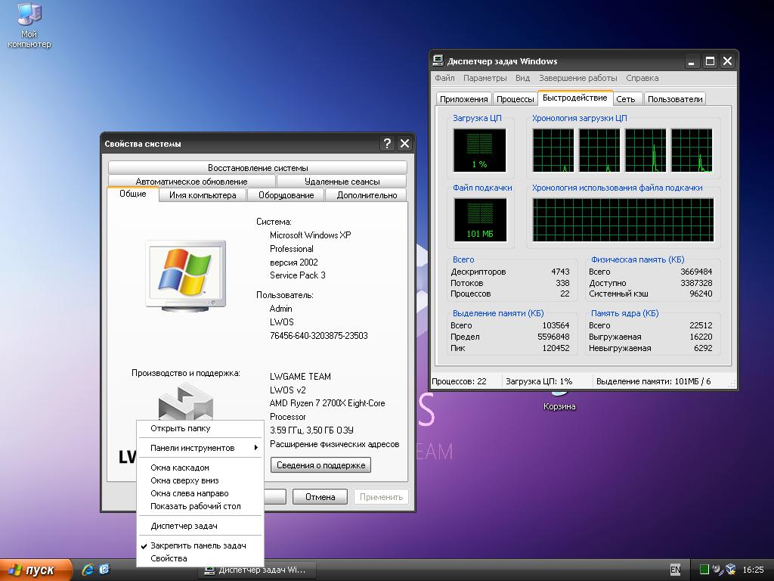The height and width of the screenshot is (581, 774).
Task: Click the taskbar button for Диспетчер задач
Action: [x=255, y=570]
